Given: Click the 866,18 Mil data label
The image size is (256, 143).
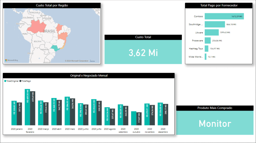Looking at the screenshot, I should tap(231, 24).
